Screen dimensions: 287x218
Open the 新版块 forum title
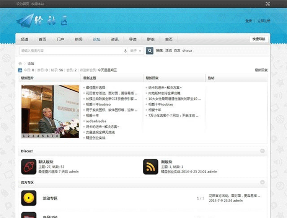click(x=166, y=162)
